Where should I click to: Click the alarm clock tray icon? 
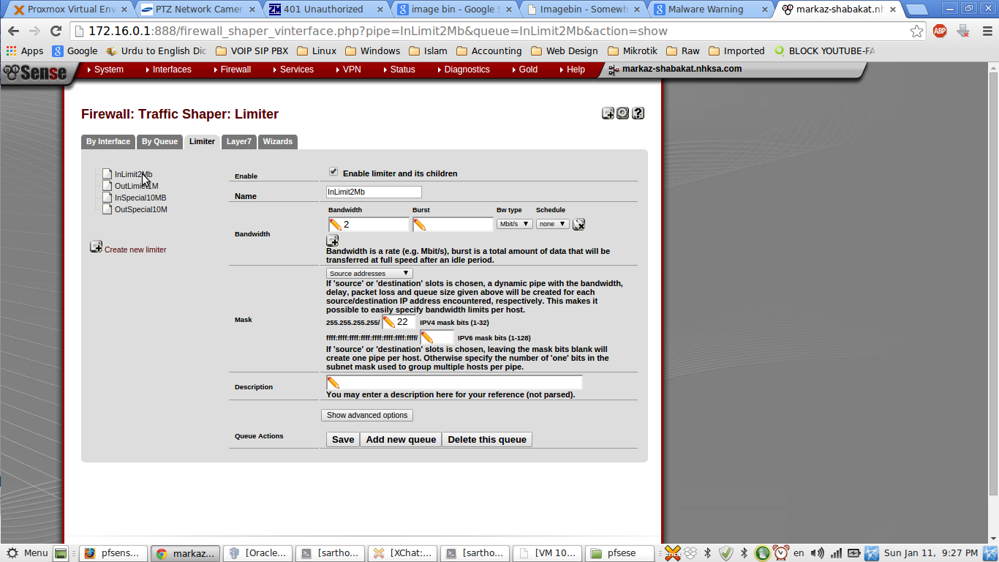tap(780, 553)
